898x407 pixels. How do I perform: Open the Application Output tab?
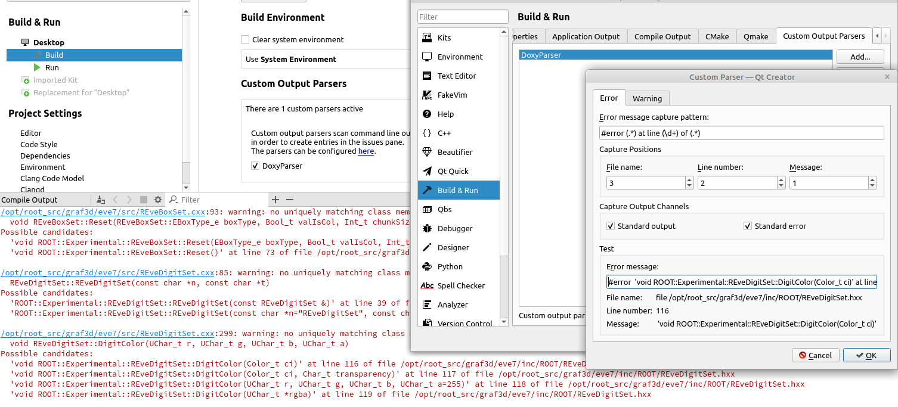pos(586,36)
